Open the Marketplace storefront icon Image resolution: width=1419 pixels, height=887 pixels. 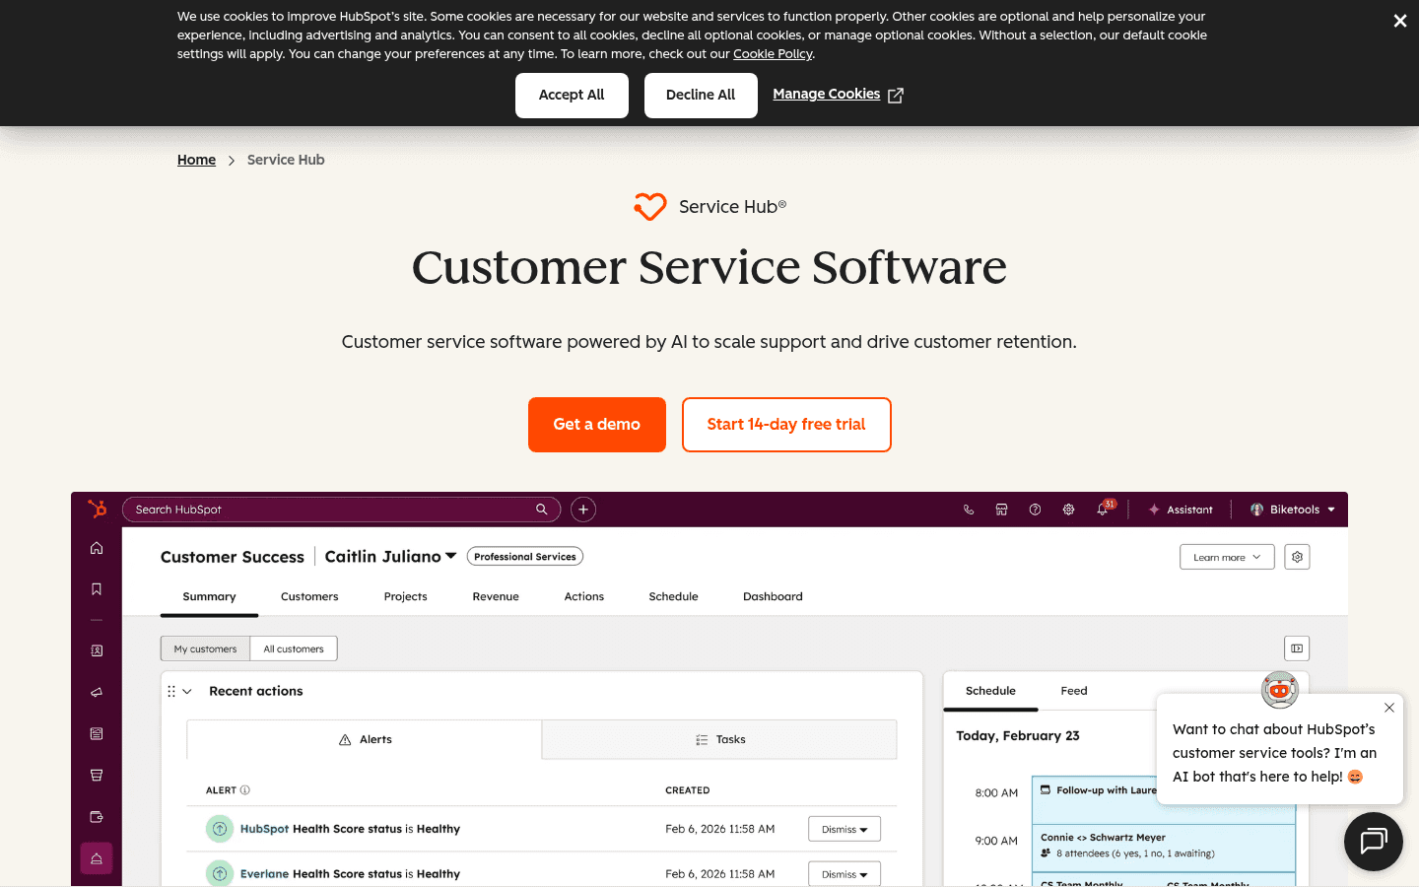[x=1001, y=510]
